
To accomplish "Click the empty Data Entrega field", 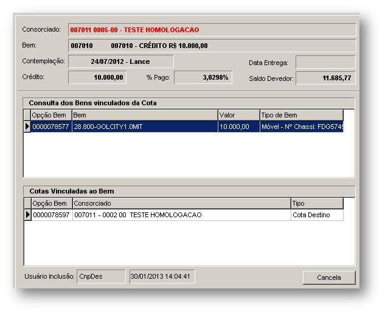I will coord(325,62).
